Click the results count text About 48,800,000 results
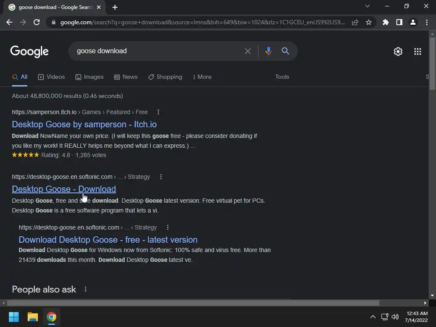 click(68, 96)
